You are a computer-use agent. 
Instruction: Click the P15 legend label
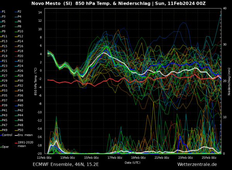tap(3, 46)
